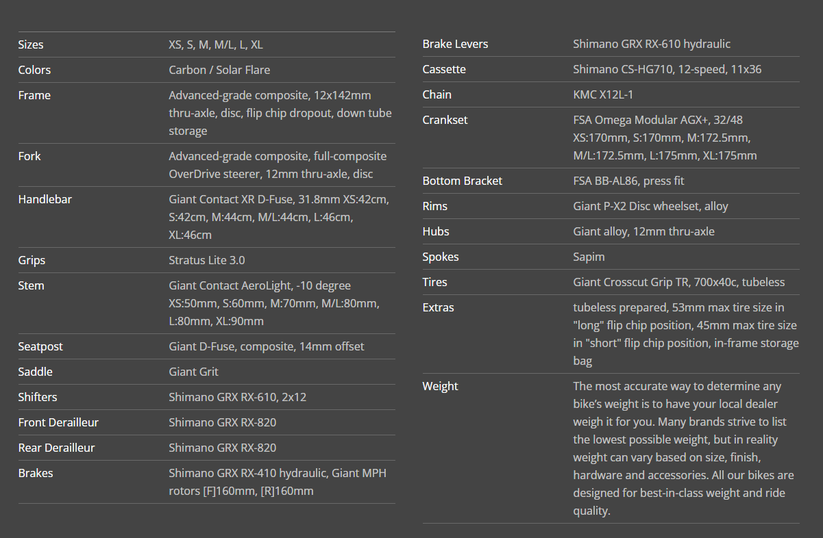The image size is (823, 538).
Task: Click the Stem spec label
Action: click(31, 285)
